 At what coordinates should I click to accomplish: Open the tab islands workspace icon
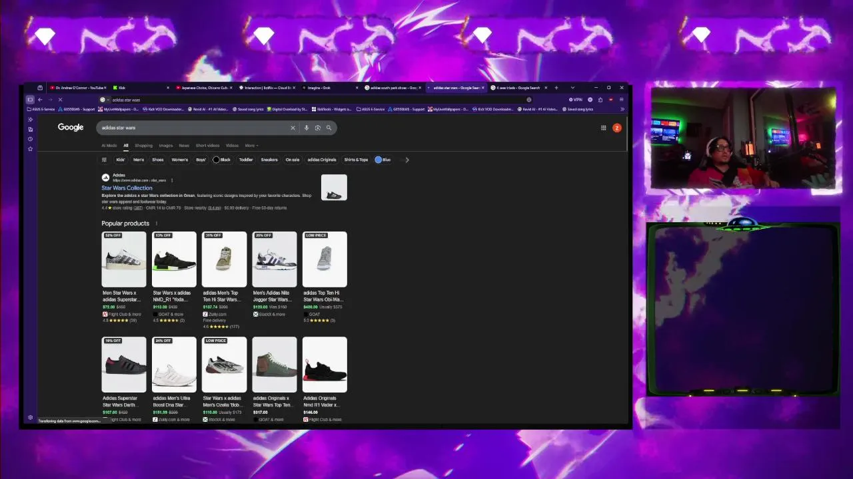[40, 88]
